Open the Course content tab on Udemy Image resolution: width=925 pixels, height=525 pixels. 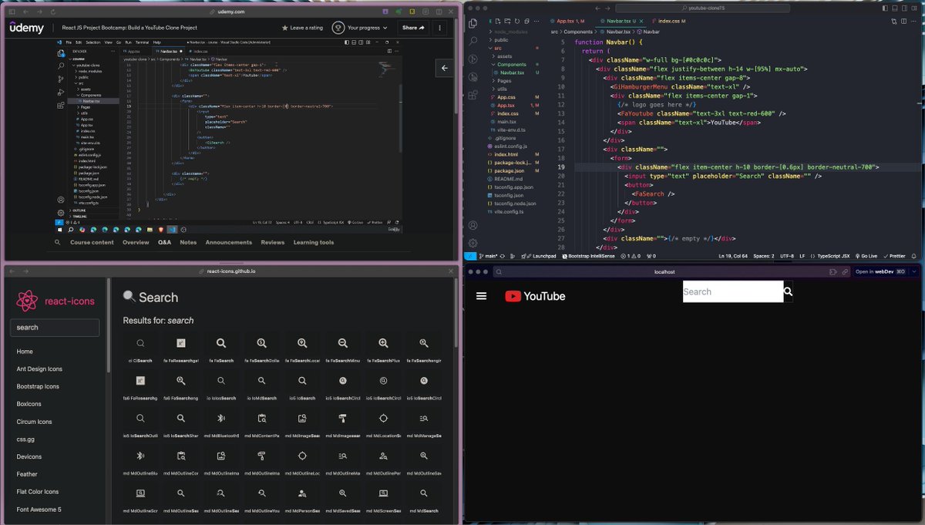click(92, 242)
